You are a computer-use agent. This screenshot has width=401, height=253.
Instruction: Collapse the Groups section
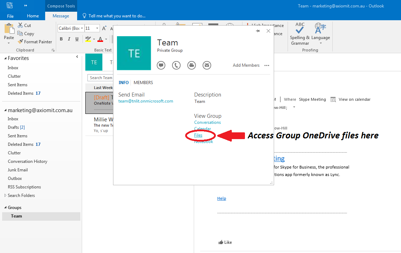tap(5, 208)
